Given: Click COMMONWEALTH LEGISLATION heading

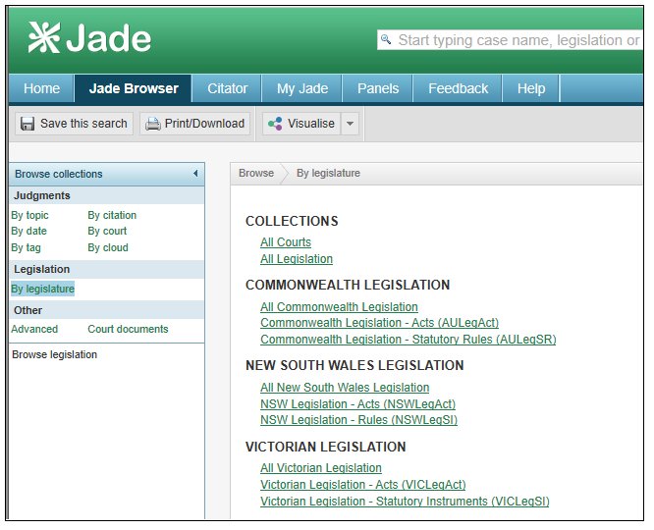Looking at the screenshot, I should tap(348, 286).
